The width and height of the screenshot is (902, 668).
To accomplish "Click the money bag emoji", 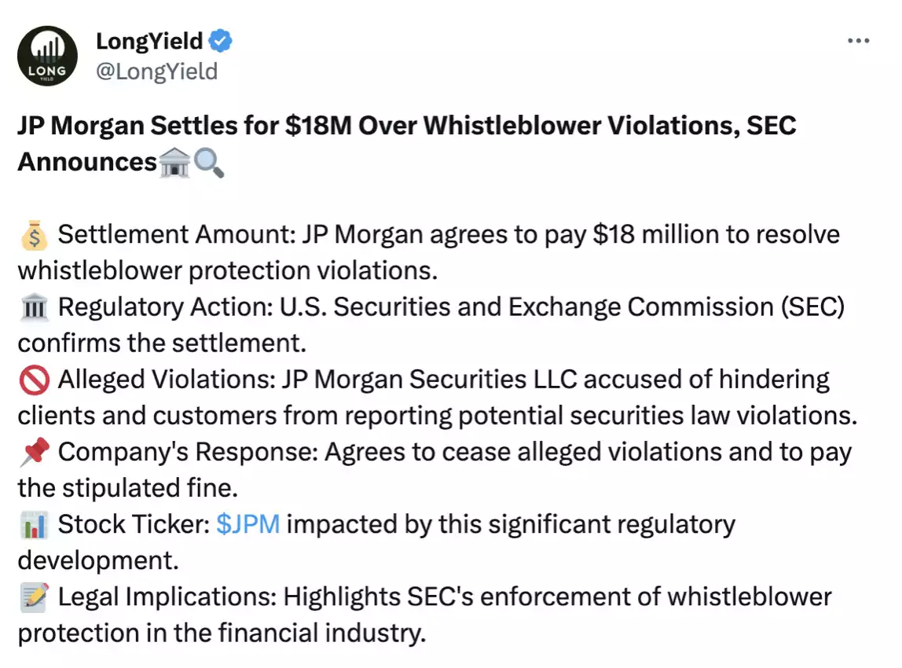I will point(34,234).
